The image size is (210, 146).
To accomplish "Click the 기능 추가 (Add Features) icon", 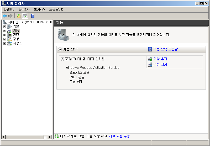I will (150, 59).
